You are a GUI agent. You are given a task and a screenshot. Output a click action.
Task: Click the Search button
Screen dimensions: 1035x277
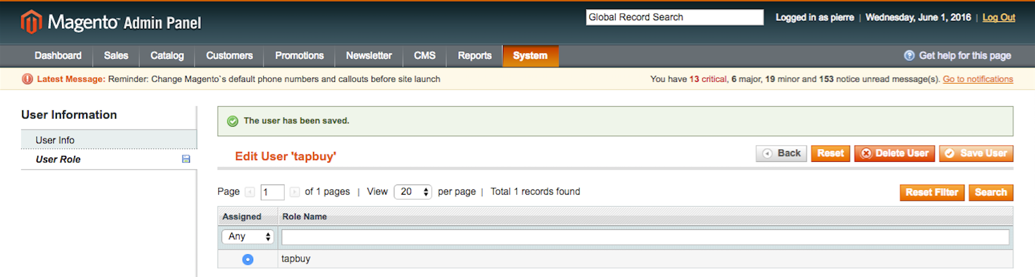coord(991,192)
